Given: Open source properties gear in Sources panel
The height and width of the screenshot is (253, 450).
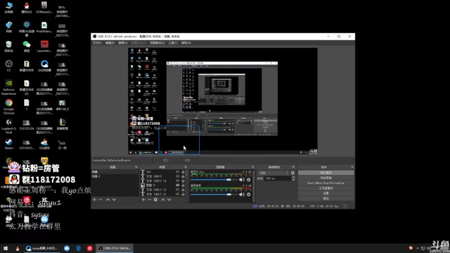Looking at the screenshot, I should pyautogui.click(x=156, y=200).
